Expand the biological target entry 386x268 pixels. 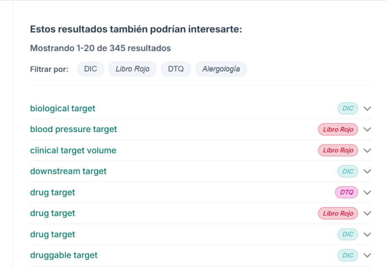(367, 109)
